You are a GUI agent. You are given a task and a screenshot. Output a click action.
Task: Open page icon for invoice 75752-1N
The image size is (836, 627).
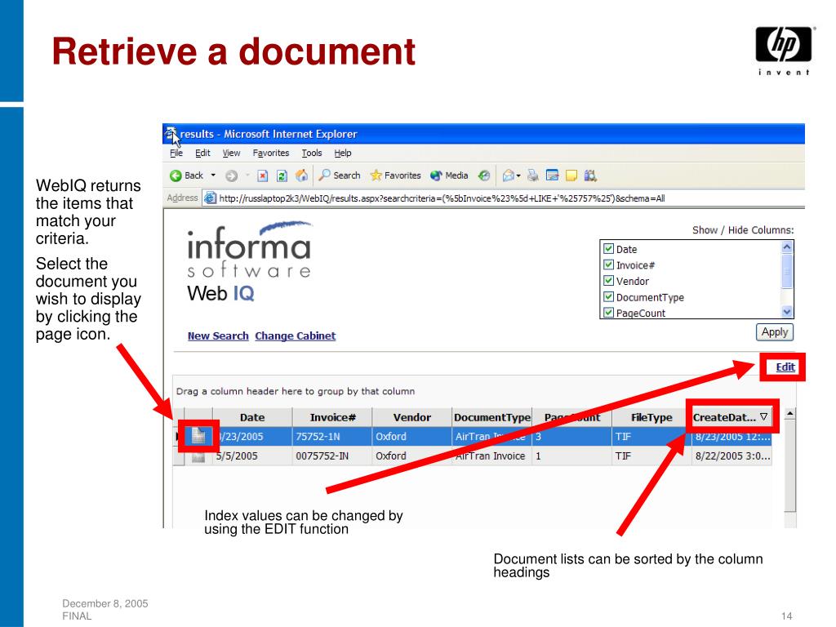198,436
